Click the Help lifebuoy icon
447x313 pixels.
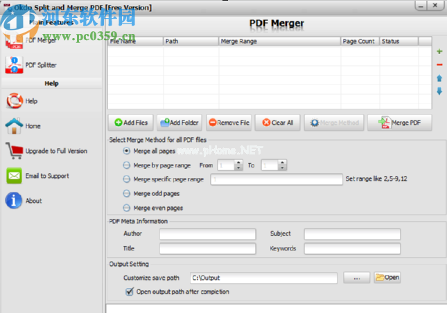15,101
